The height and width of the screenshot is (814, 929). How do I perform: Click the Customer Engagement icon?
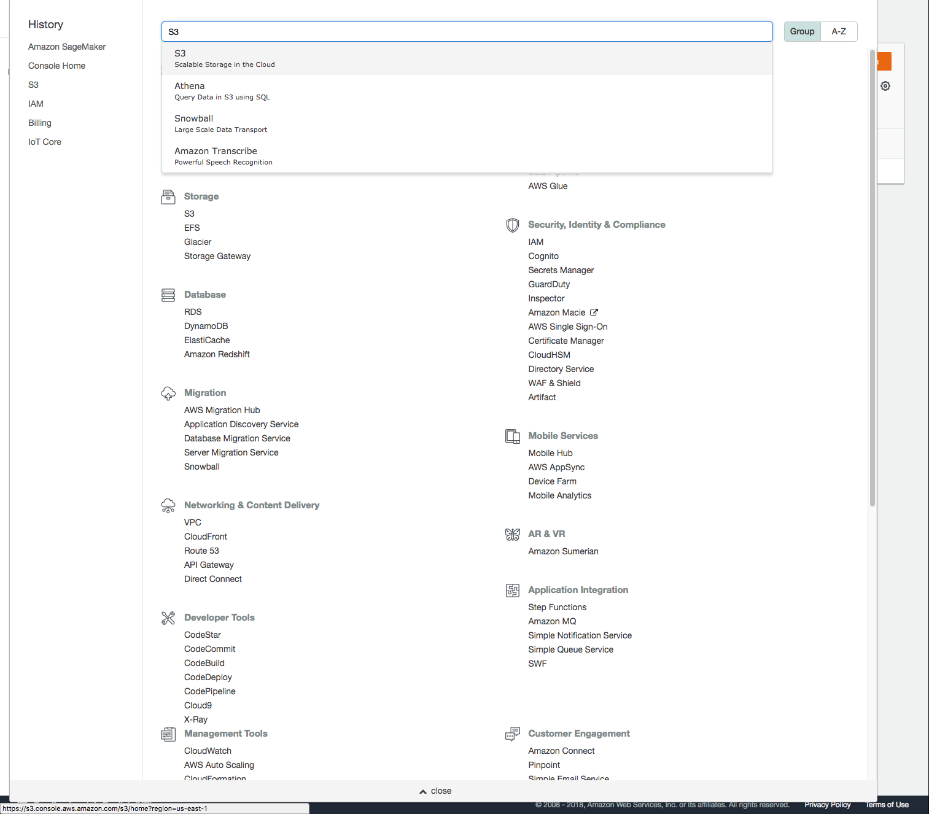[513, 734]
